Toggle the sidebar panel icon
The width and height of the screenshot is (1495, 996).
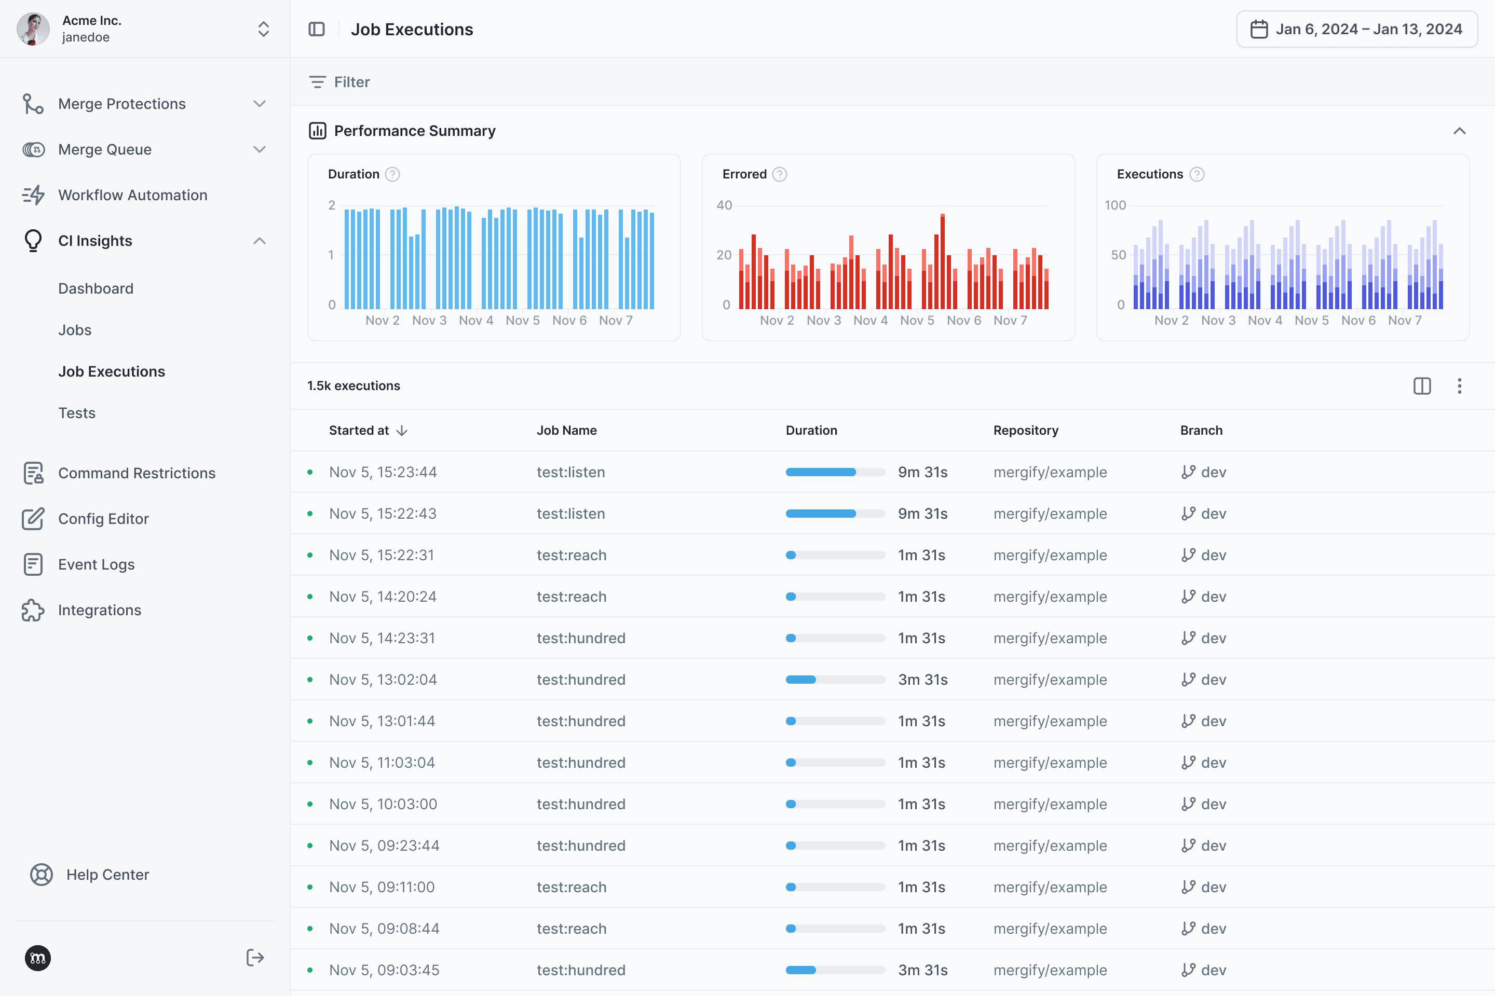(317, 29)
